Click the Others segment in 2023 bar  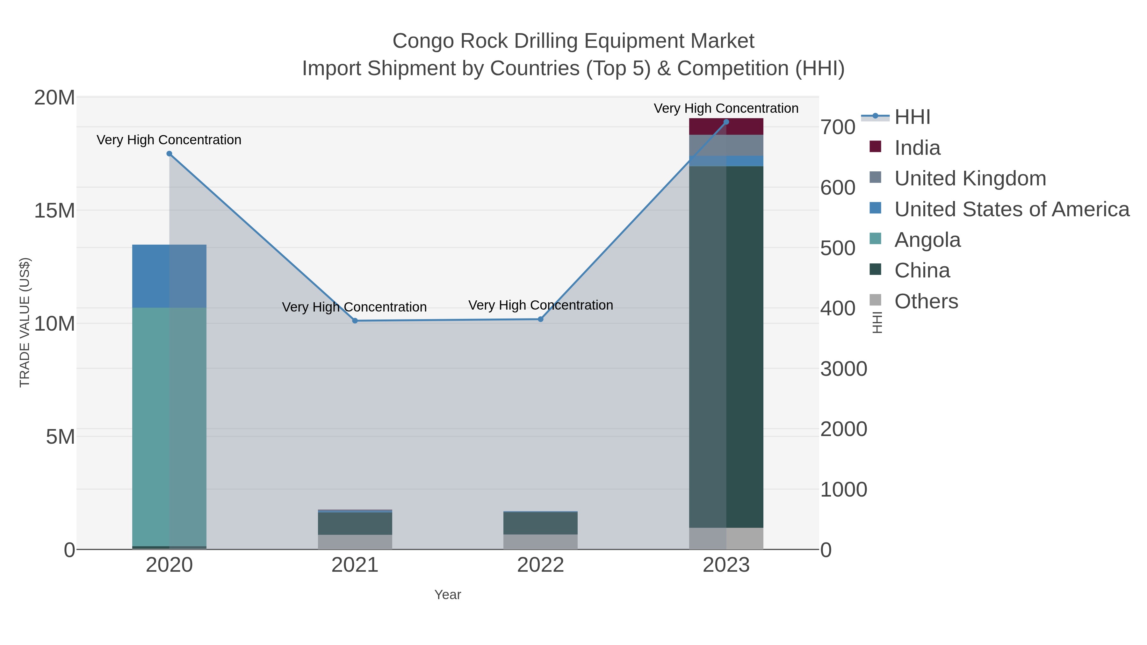pyautogui.click(x=726, y=539)
